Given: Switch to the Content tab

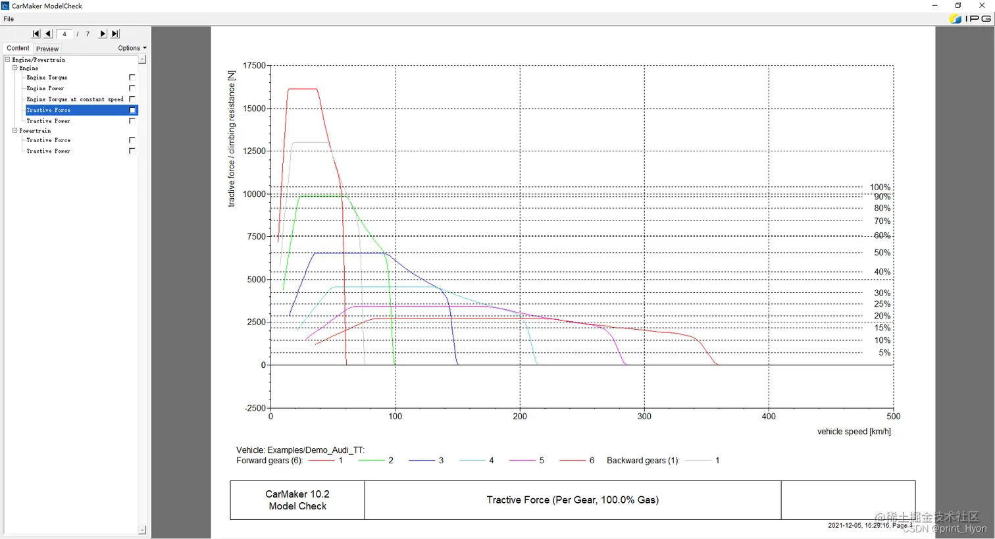Looking at the screenshot, I should [18, 48].
